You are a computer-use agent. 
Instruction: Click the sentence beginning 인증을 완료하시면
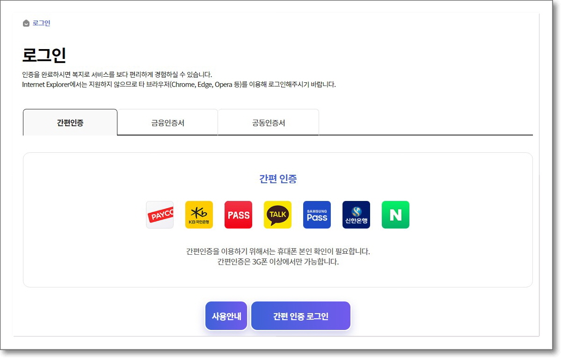tap(117, 75)
